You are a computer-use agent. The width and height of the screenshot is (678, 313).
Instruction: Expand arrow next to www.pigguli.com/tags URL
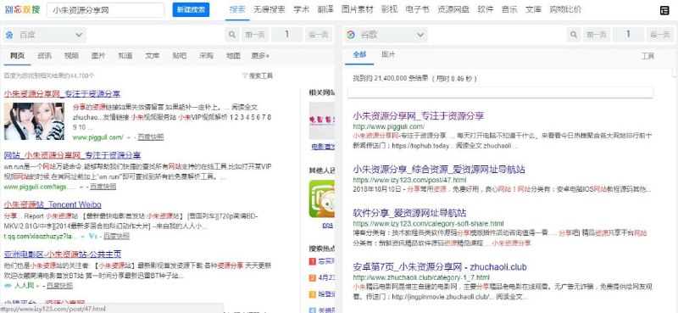[81, 187]
